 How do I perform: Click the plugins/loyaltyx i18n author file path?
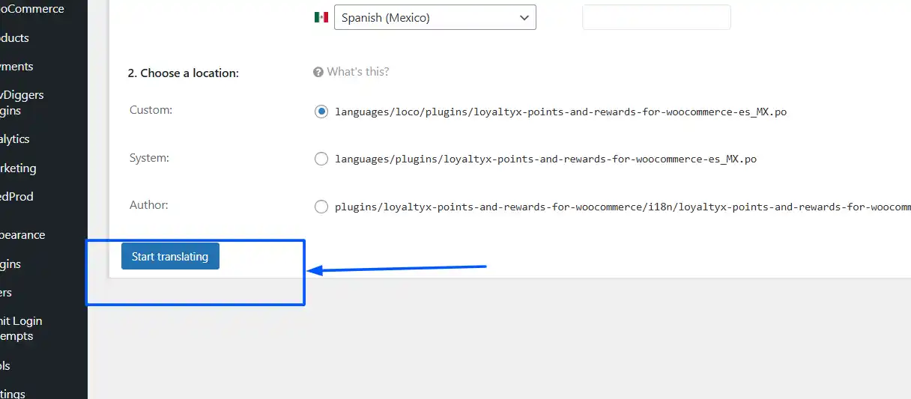coord(623,207)
